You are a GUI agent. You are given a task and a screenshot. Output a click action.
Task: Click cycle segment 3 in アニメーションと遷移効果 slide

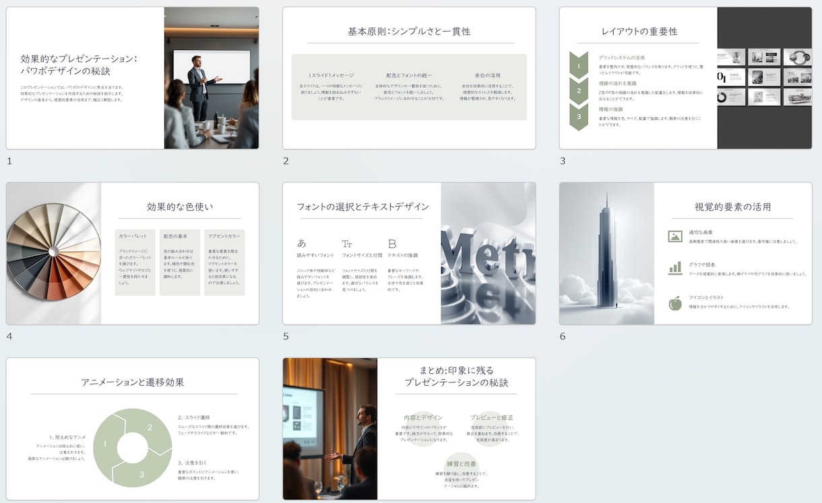click(x=143, y=473)
